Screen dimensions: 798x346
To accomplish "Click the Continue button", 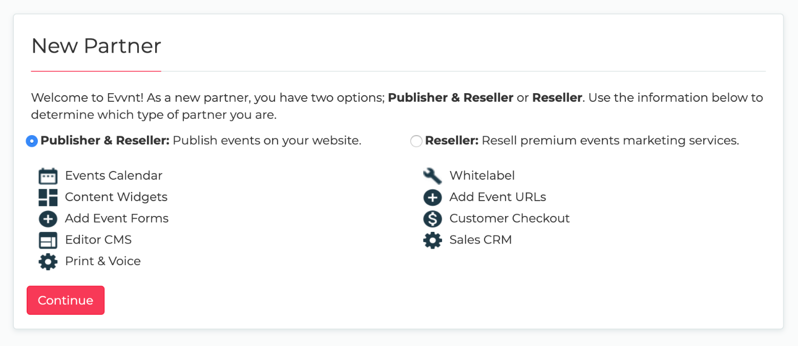I will [x=66, y=300].
